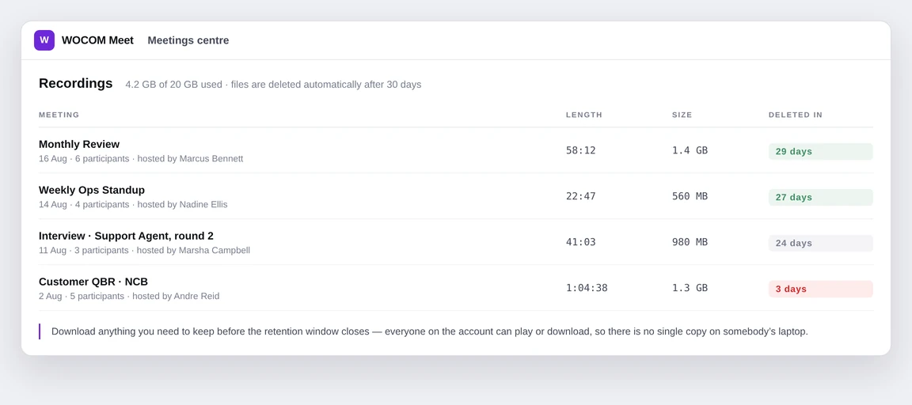Click the 27 days deletion badge
This screenshot has width=912, height=405.
[x=821, y=198]
